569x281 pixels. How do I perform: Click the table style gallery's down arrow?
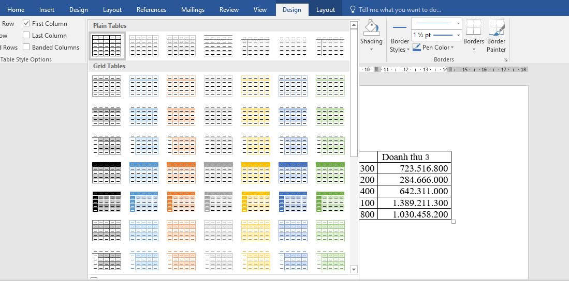[x=354, y=270]
